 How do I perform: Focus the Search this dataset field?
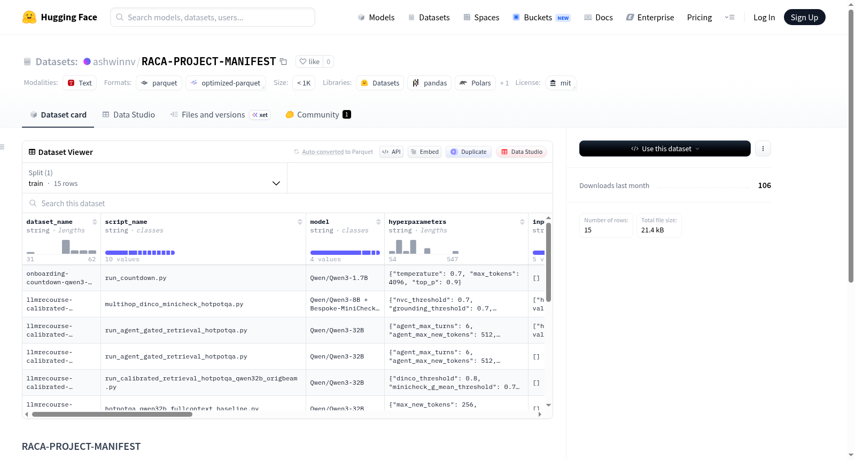click(x=287, y=204)
